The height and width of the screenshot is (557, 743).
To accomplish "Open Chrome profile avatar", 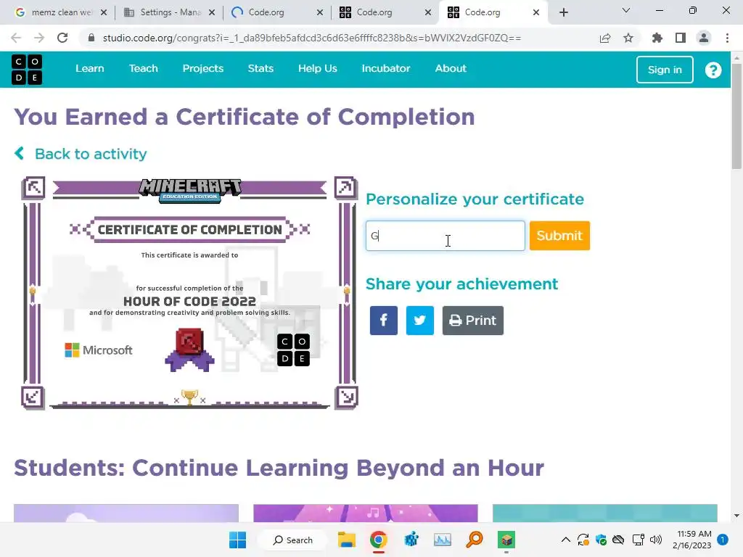I will (x=704, y=38).
